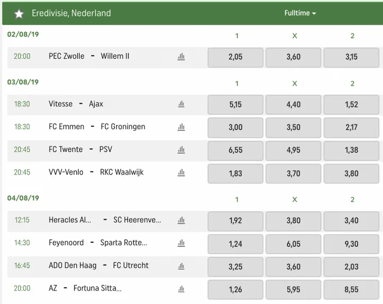The height and width of the screenshot is (304, 383).
Task: Select PEC Zwolle home win odds 2,05
Action: coord(235,57)
